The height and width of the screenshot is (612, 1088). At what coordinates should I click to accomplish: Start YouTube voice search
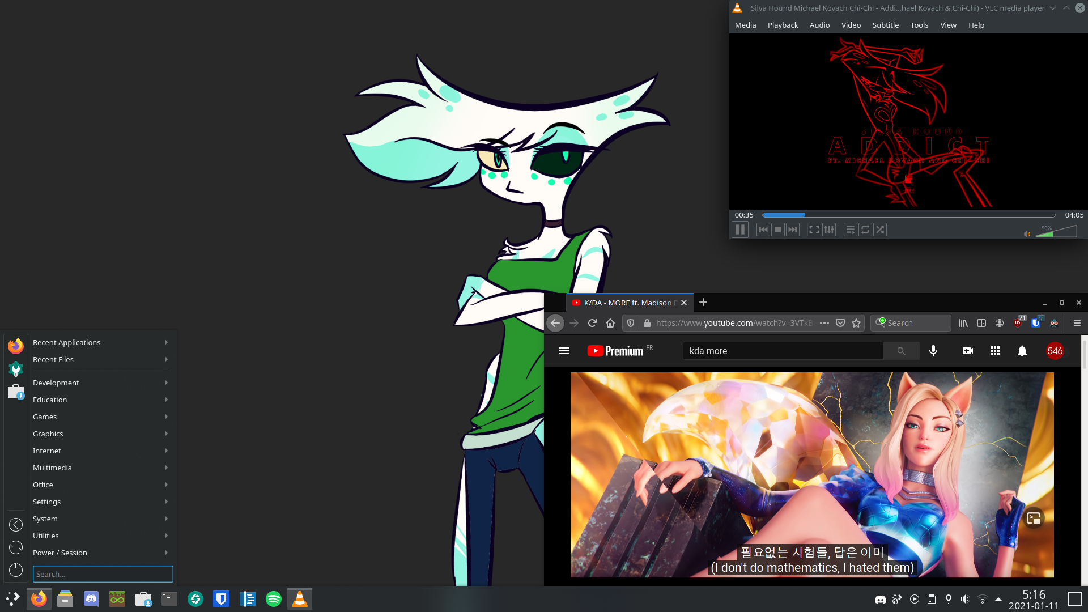[x=933, y=351]
